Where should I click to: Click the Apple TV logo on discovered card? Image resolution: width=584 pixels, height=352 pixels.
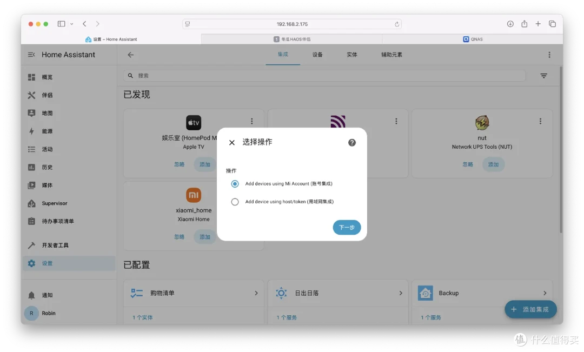(194, 123)
